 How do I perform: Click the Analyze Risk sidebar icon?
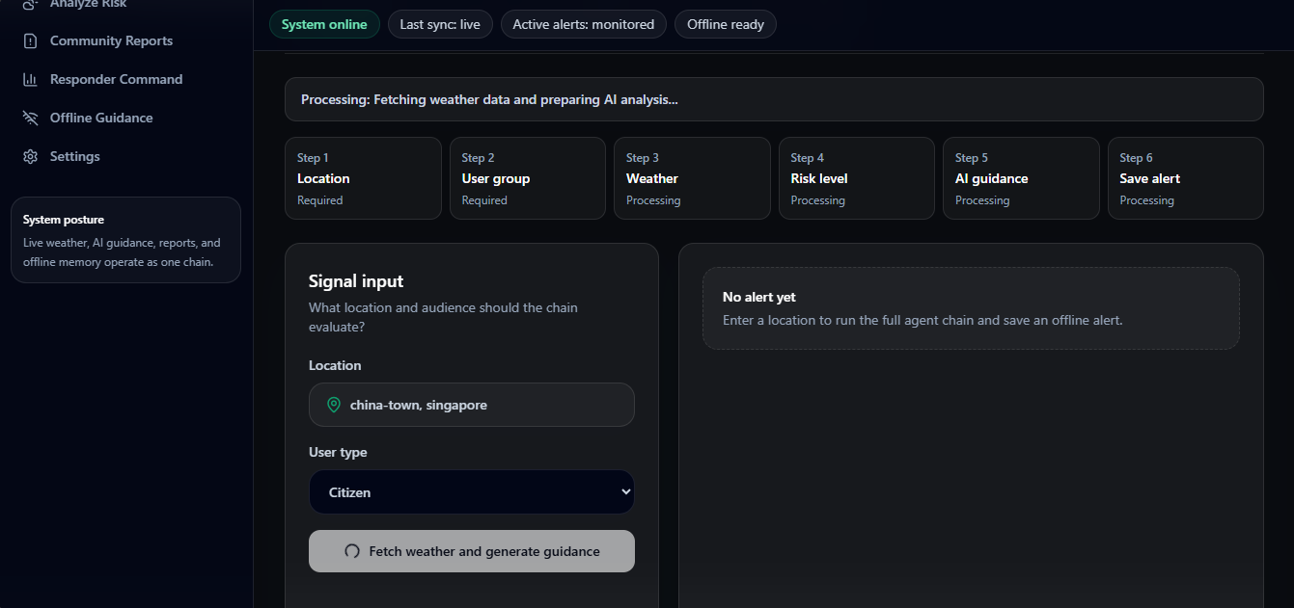pos(31,4)
